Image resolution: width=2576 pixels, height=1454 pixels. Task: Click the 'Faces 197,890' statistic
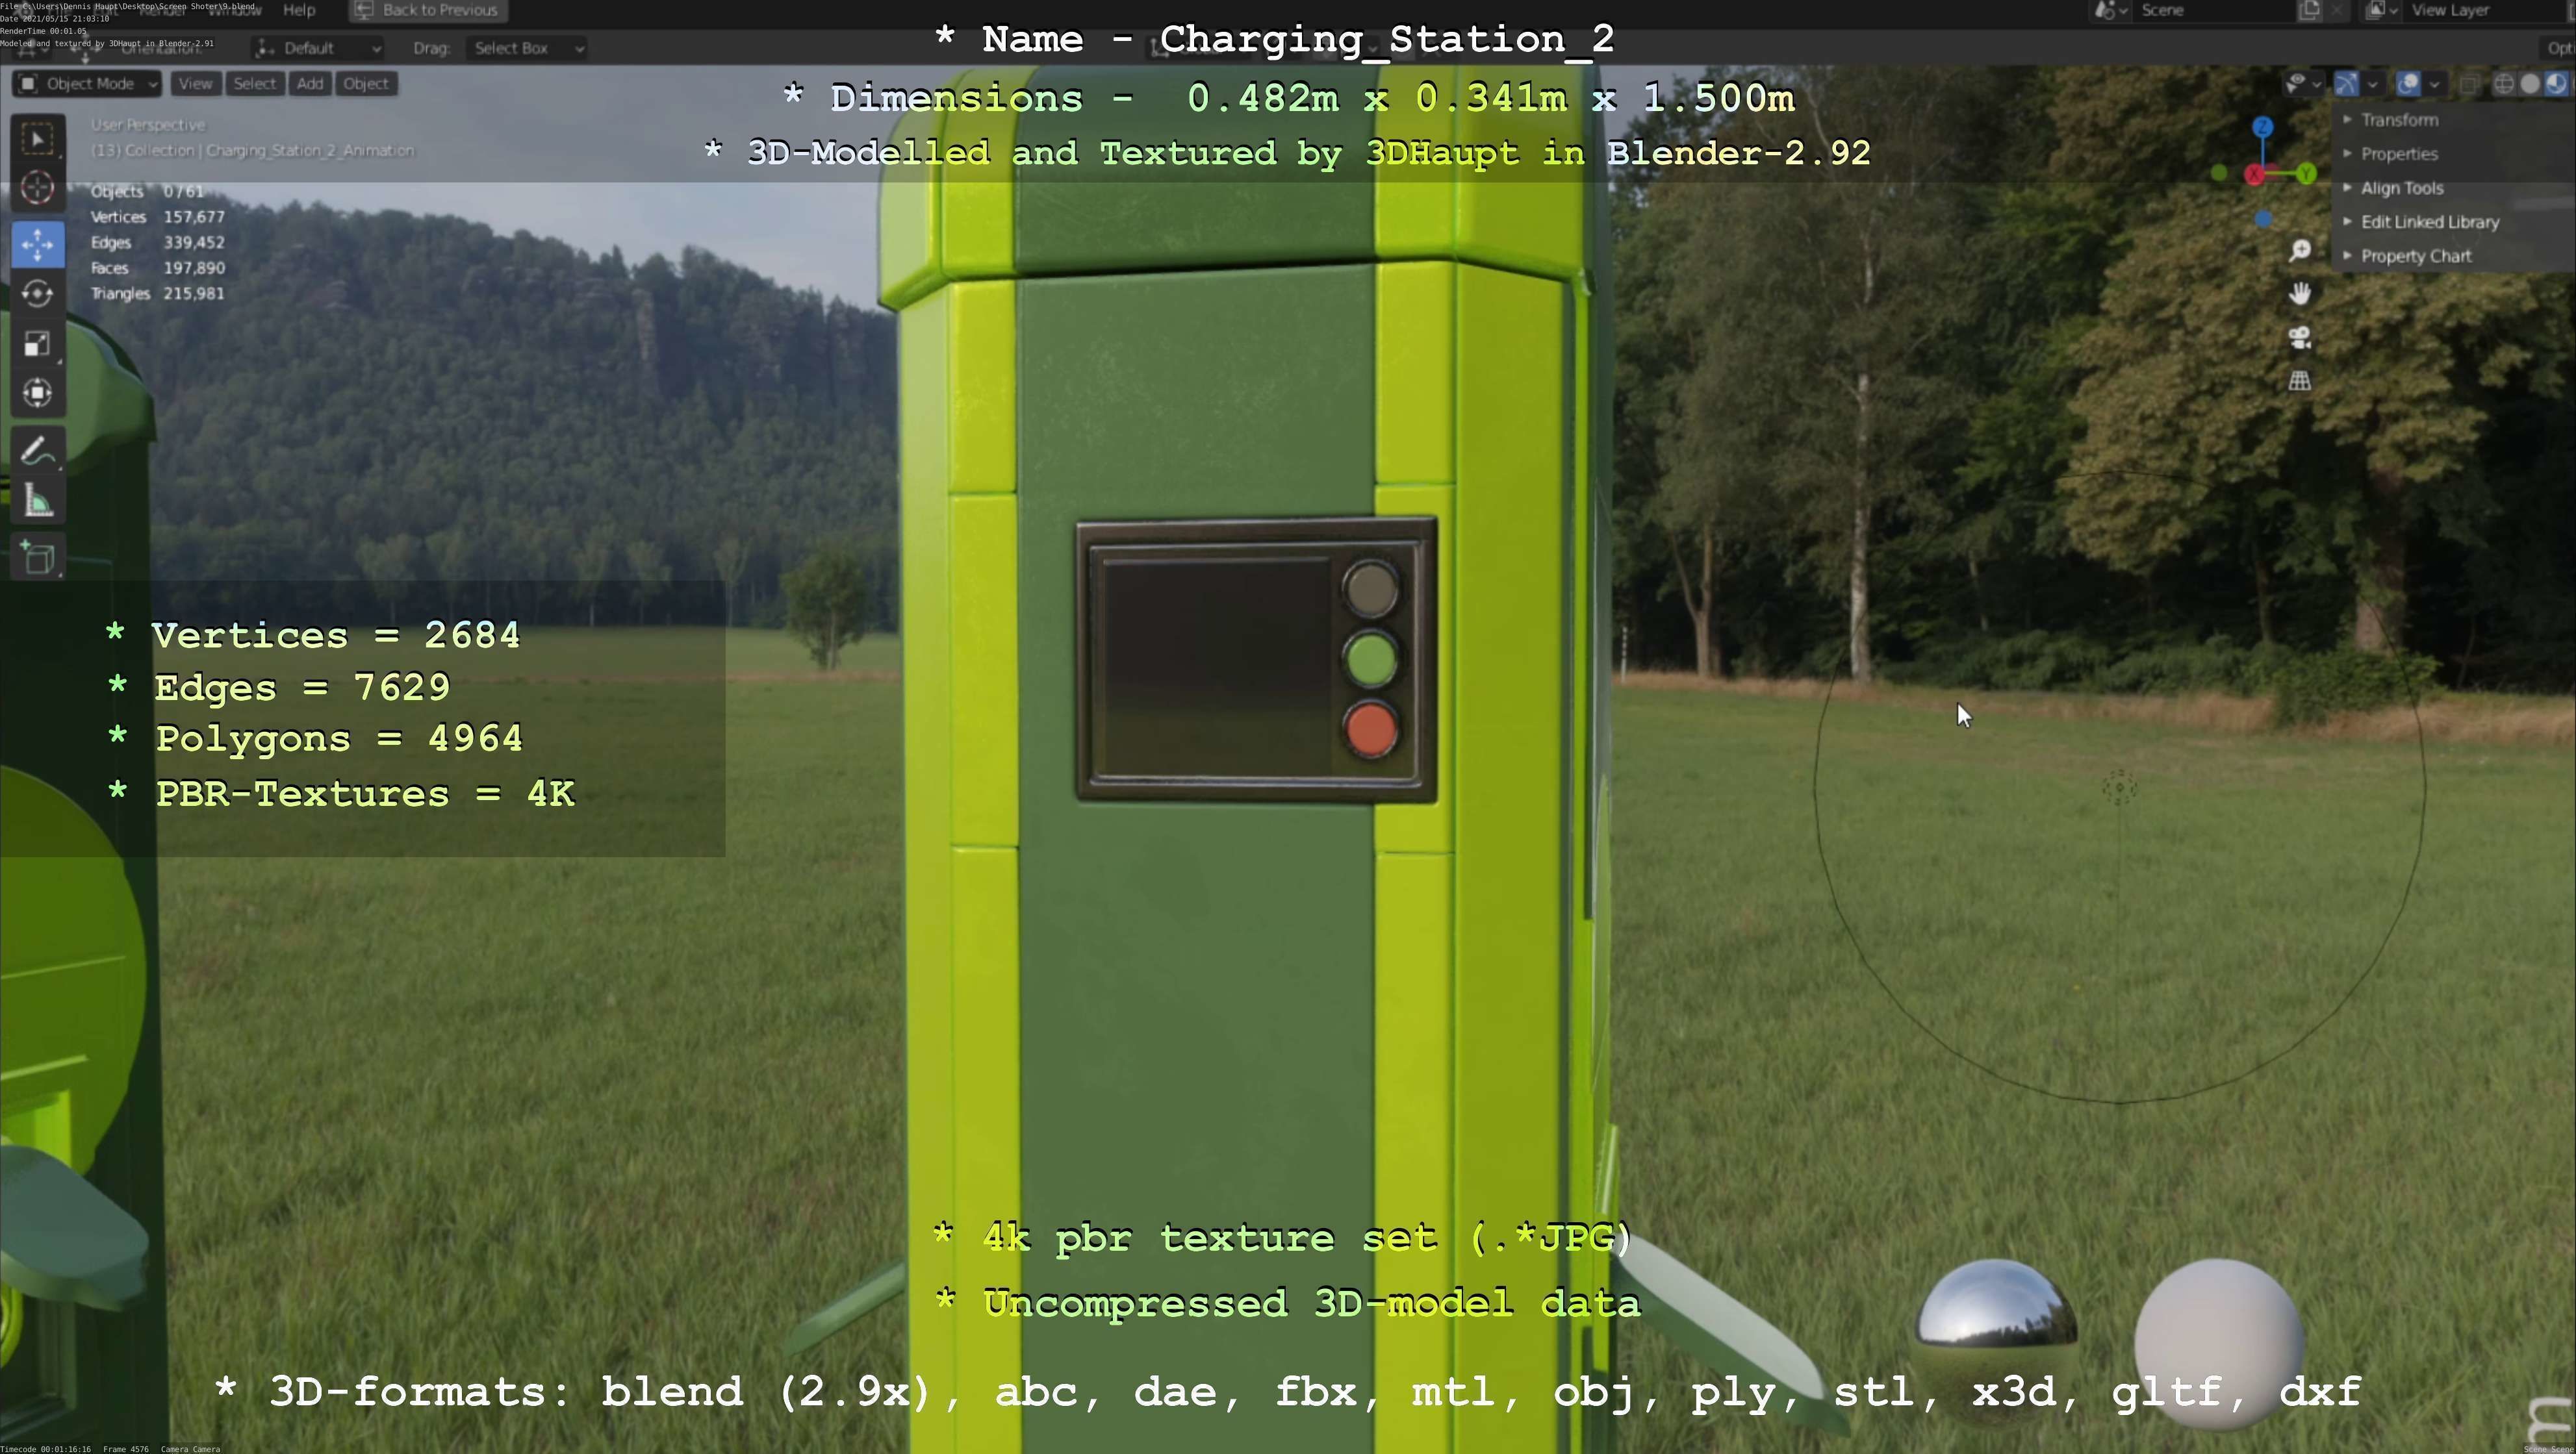158,268
